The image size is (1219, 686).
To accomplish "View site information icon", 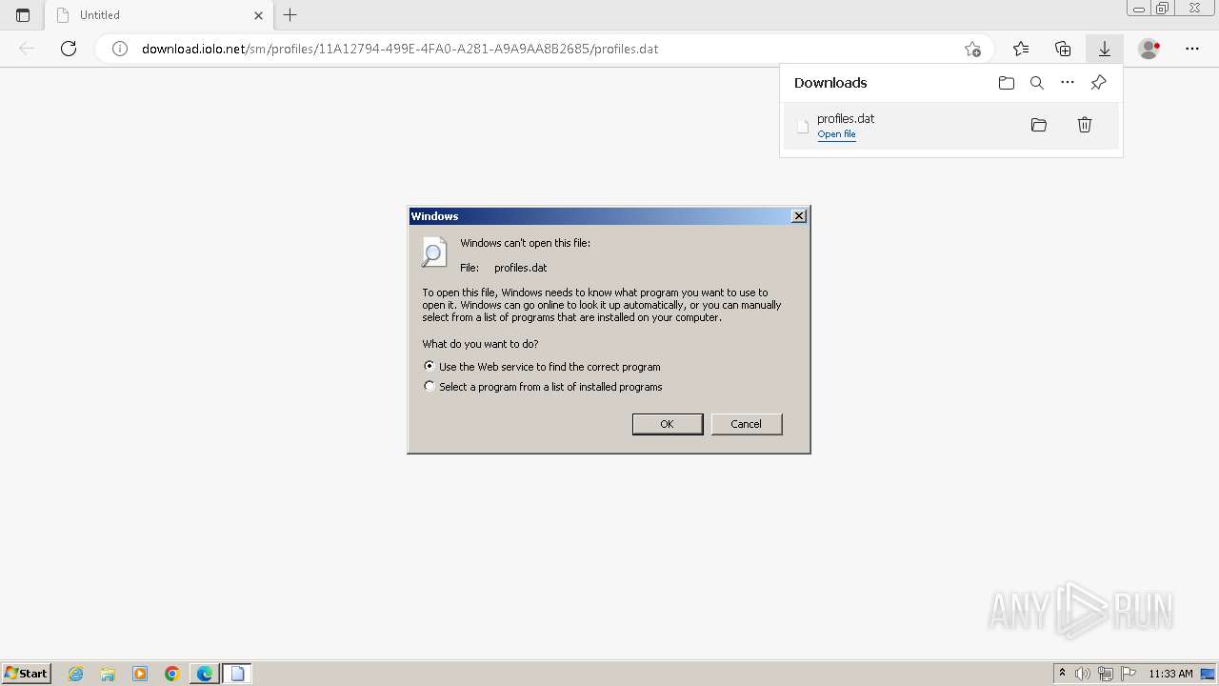I will [120, 49].
